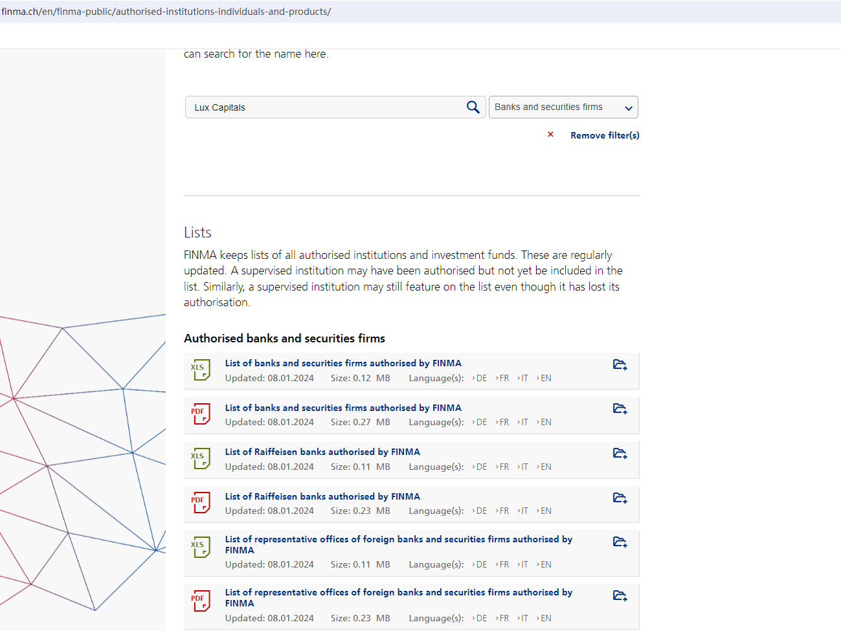The height and width of the screenshot is (631, 841).
Task: Select DE language for XLS banks list
Action: point(481,379)
